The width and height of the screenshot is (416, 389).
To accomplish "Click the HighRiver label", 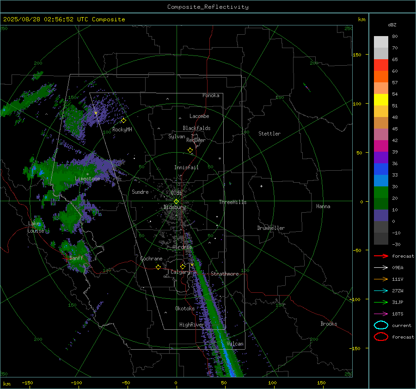I will pyautogui.click(x=191, y=325).
